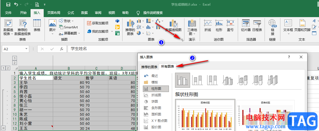Open the 形状 shapes dropdown

[66, 21]
